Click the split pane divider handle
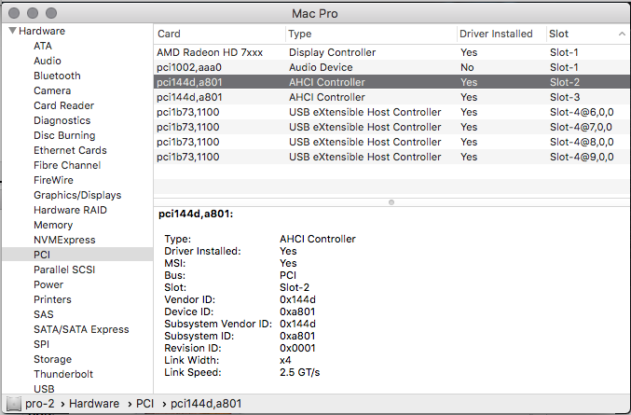The width and height of the screenshot is (631, 415). tap(391, 202)
